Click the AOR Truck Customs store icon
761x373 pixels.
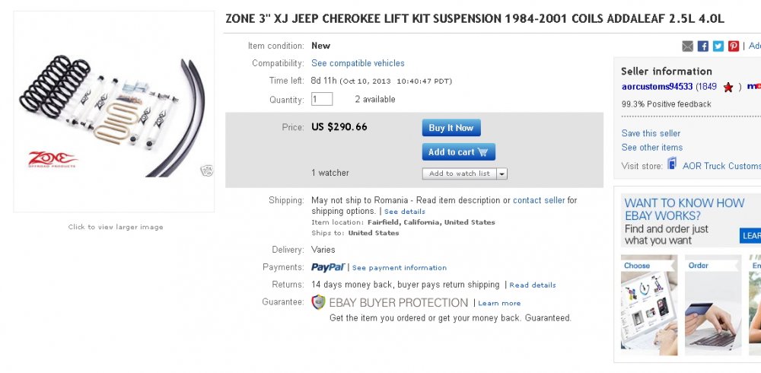pos(672,164)
